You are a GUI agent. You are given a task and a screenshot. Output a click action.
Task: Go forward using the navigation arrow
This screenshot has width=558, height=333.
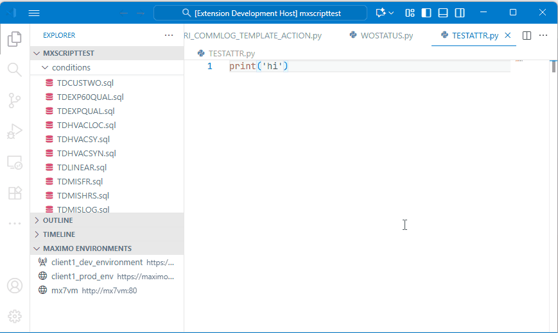[x=141, y=13]
